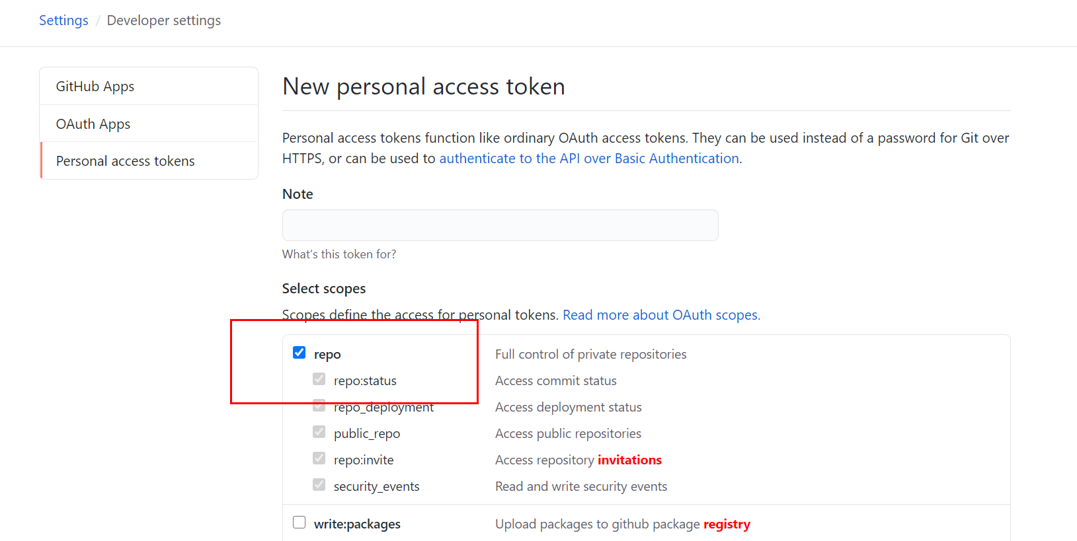Click the security_events label text
This screenshot has width=1077, height=541.
tap(376, 487)
